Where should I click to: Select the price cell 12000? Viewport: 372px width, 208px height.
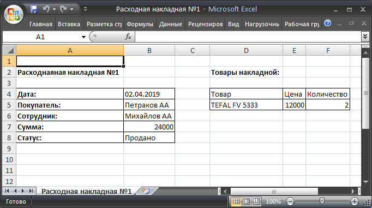pyautogui.click(x=294, y=105)
